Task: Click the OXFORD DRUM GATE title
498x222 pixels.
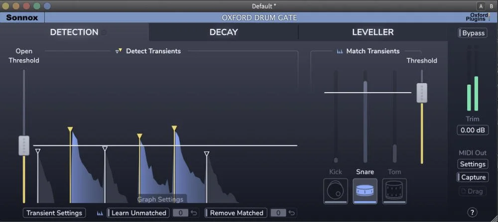Action: click(x=259, y=17)
